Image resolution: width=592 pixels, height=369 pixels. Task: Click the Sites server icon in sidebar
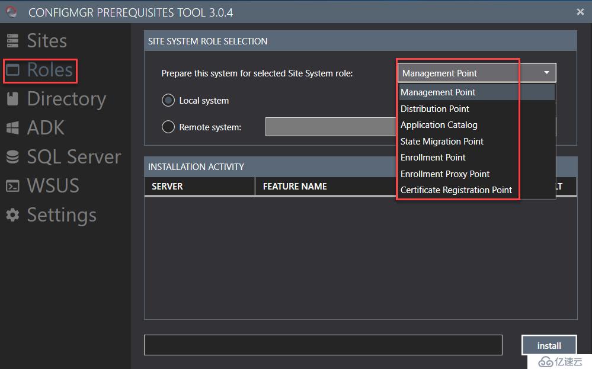(12, 41)
